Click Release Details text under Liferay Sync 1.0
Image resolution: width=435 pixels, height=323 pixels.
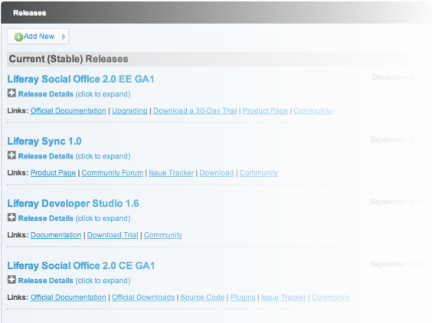click(45, 156)
